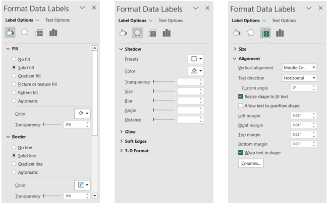This screenshot has width=328, height=204.
Task: Click the Effects pentagon icon in the Shadow panel
Action: click(x=137, y=33)
